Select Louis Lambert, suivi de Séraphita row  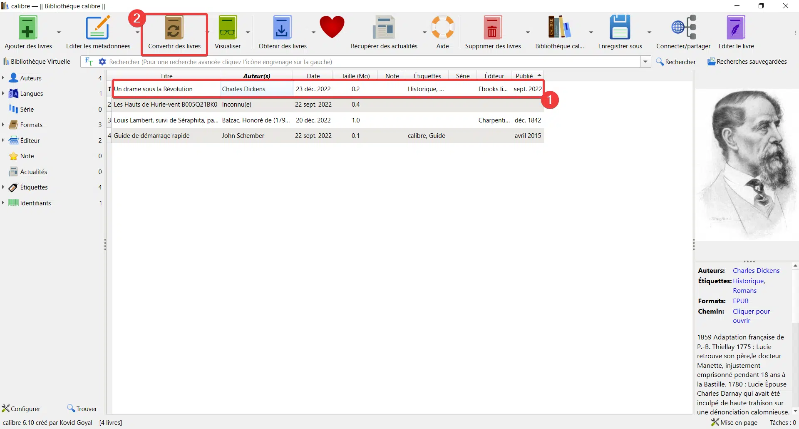pos(328,120)
